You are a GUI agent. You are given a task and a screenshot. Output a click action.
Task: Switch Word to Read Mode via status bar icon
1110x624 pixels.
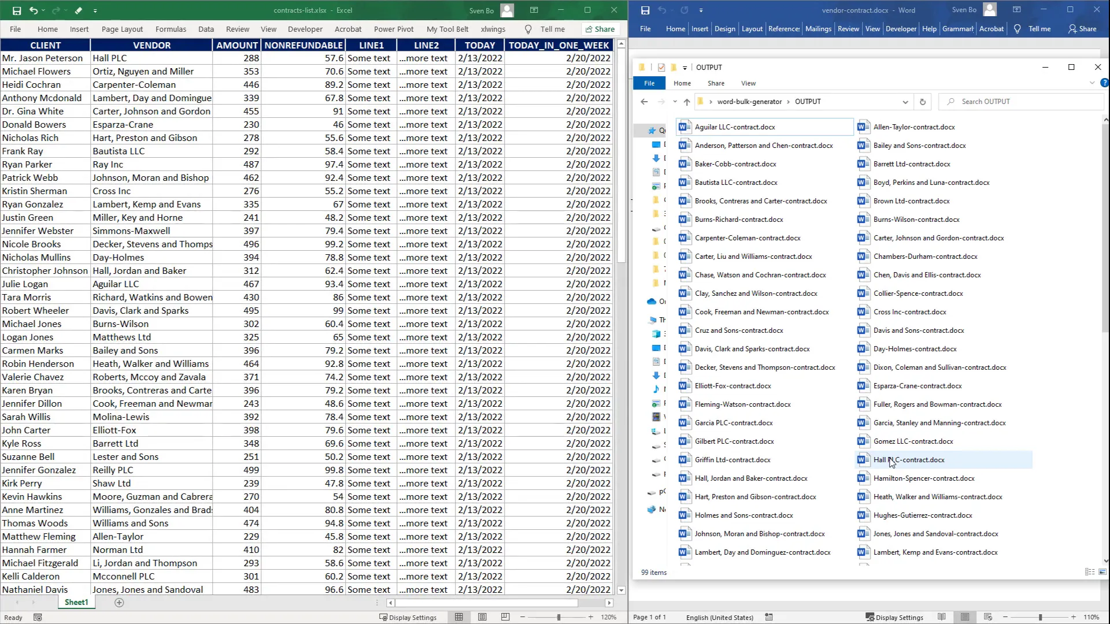coord(942,617)
